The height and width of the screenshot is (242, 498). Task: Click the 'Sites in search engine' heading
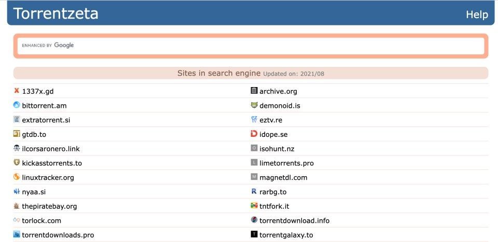(219, 73)
